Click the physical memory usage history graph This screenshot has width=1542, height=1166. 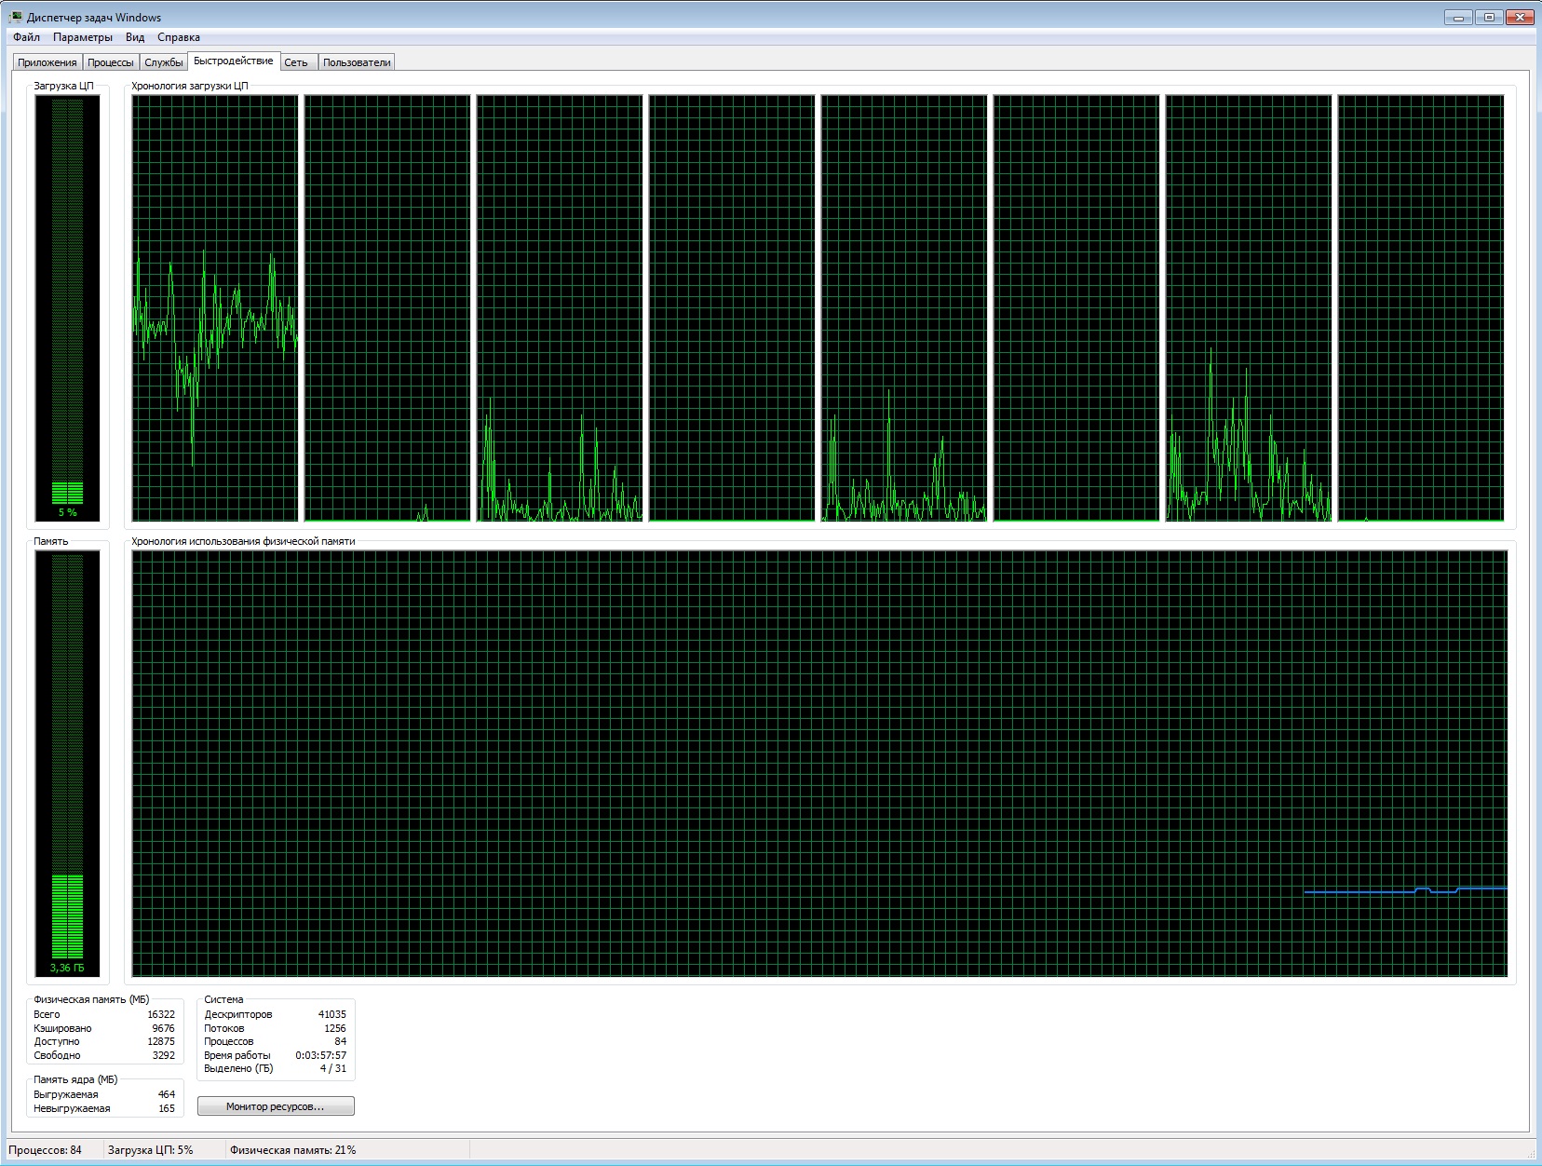coord(819,764)
